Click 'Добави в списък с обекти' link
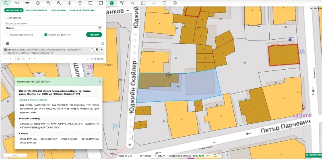The image size is (322, 159). coord(33,100)
